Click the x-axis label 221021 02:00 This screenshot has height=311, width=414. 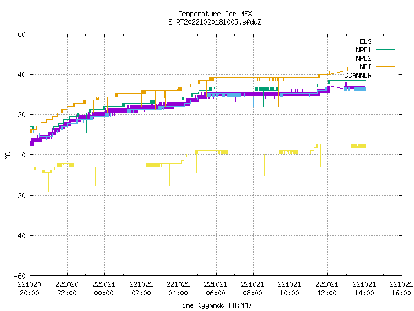point(141,289)
